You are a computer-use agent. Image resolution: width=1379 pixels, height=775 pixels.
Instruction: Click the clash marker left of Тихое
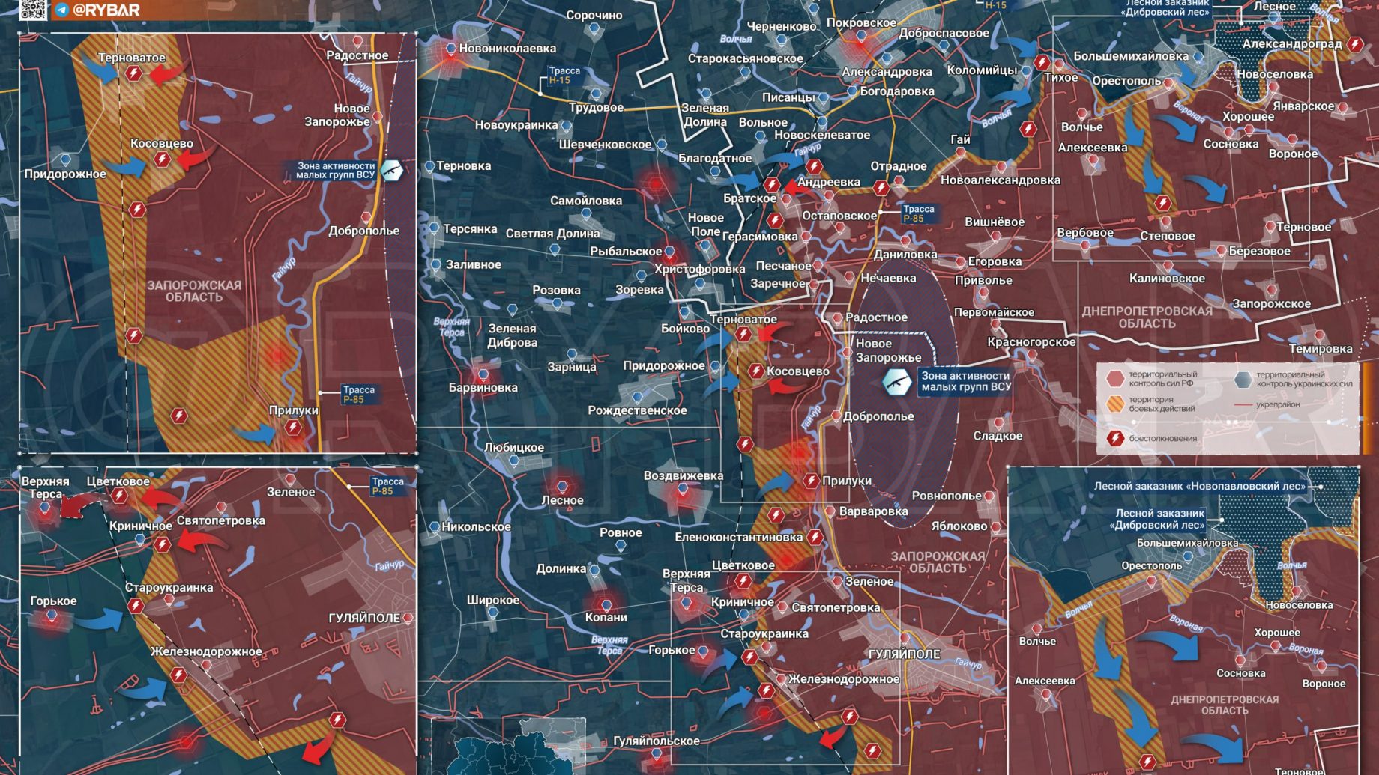pos(1042,62)
